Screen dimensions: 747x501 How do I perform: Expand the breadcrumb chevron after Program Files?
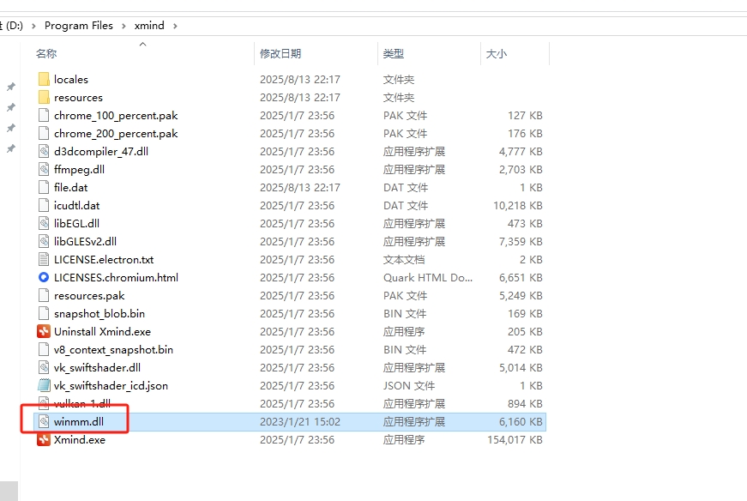click(x=123, y=26)
